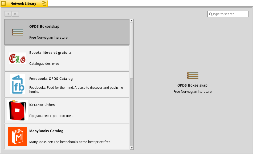The width and height of the screenshot is (253, 154).
Task: Click 'Free Norwegian literature' text in the list
Action: coord(48,38)
